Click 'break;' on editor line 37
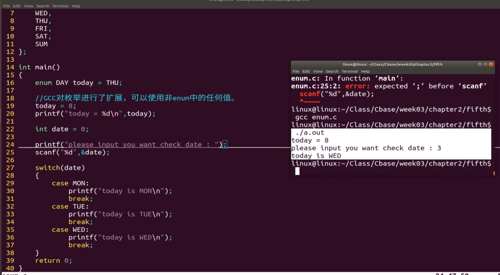This screenshot has height=275, width=500. pyautogui.click(x=80, y=245)
